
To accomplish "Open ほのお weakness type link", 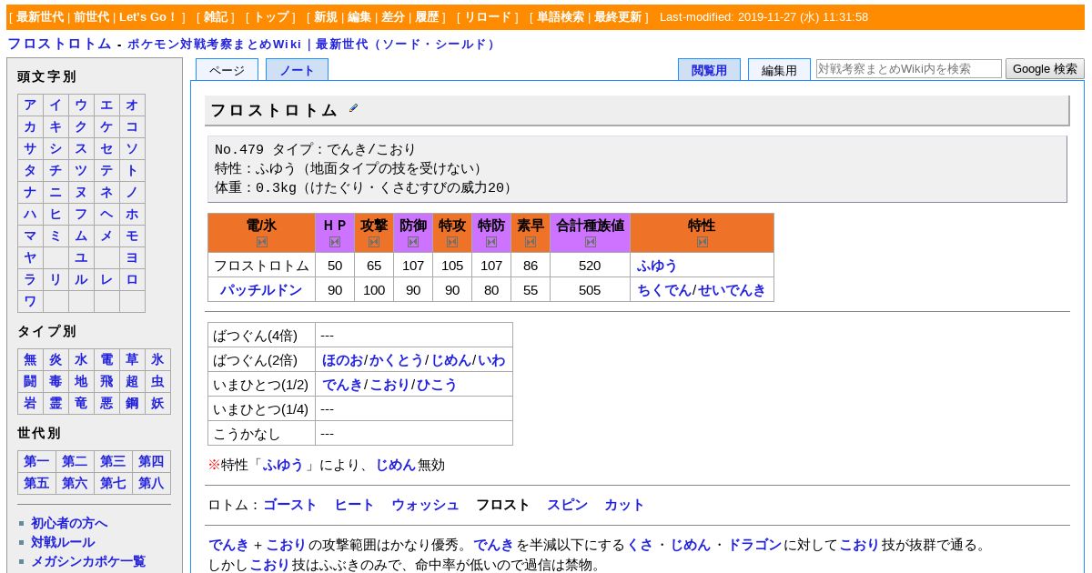I will [341, 360].
